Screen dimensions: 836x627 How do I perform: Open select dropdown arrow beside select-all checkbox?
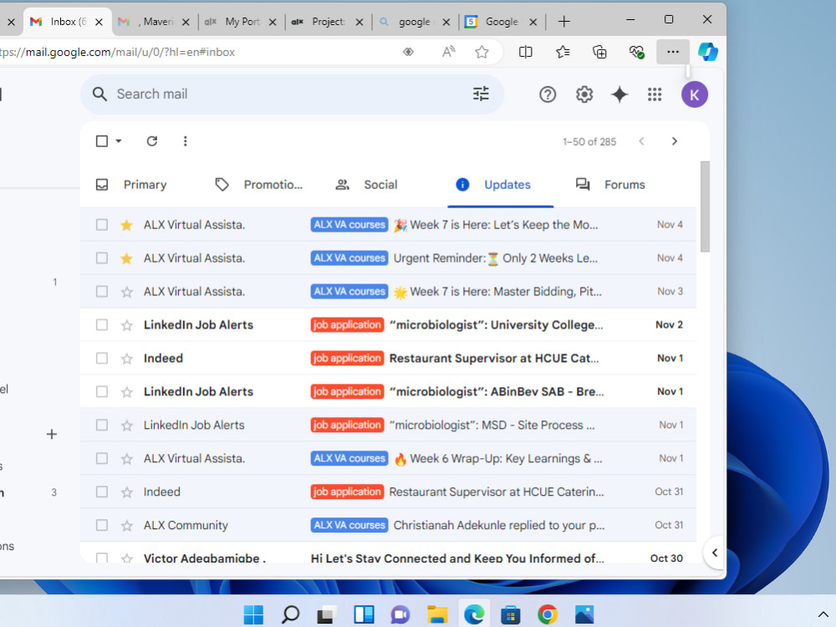pos(119,140)
